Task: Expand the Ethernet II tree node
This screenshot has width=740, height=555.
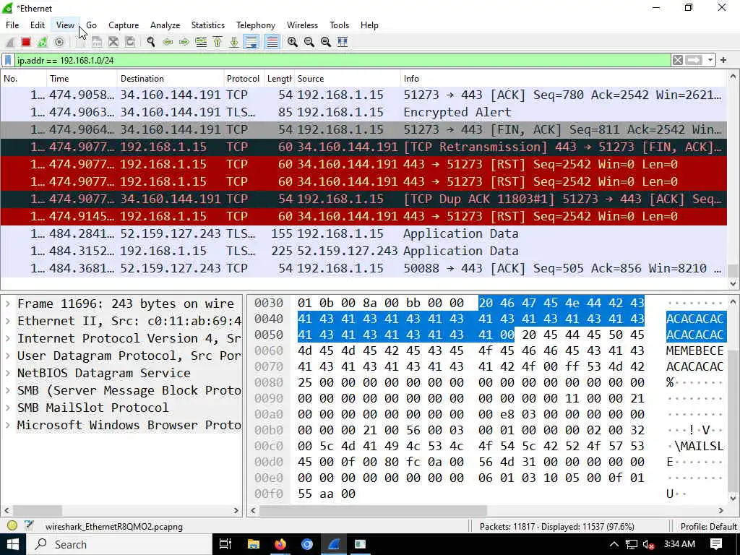Action: [8, 322]
